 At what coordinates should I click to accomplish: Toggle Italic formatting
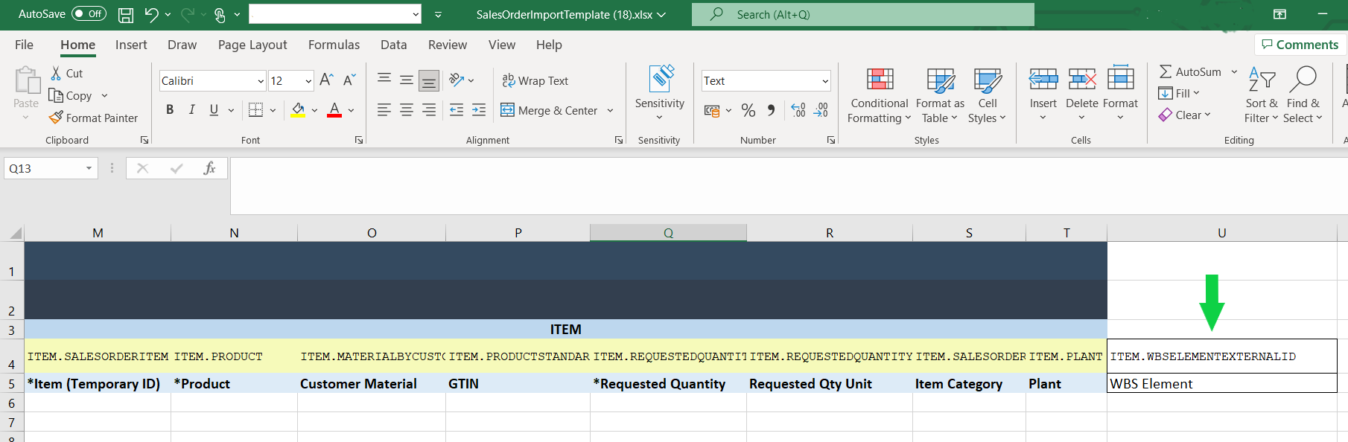192,110
